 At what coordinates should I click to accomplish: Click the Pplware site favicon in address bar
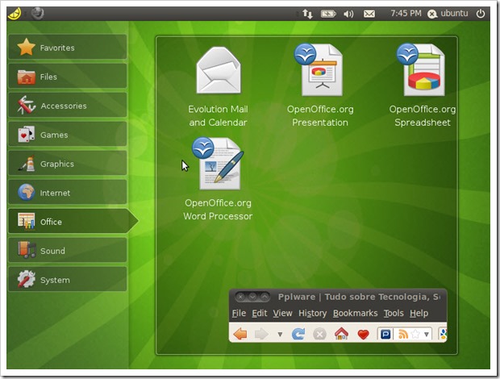[385, 334]
